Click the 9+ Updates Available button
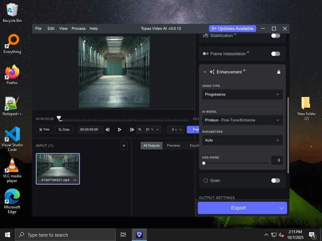This screenshot has height=241, width=322. pyautogui.click(x=232, y=29)
